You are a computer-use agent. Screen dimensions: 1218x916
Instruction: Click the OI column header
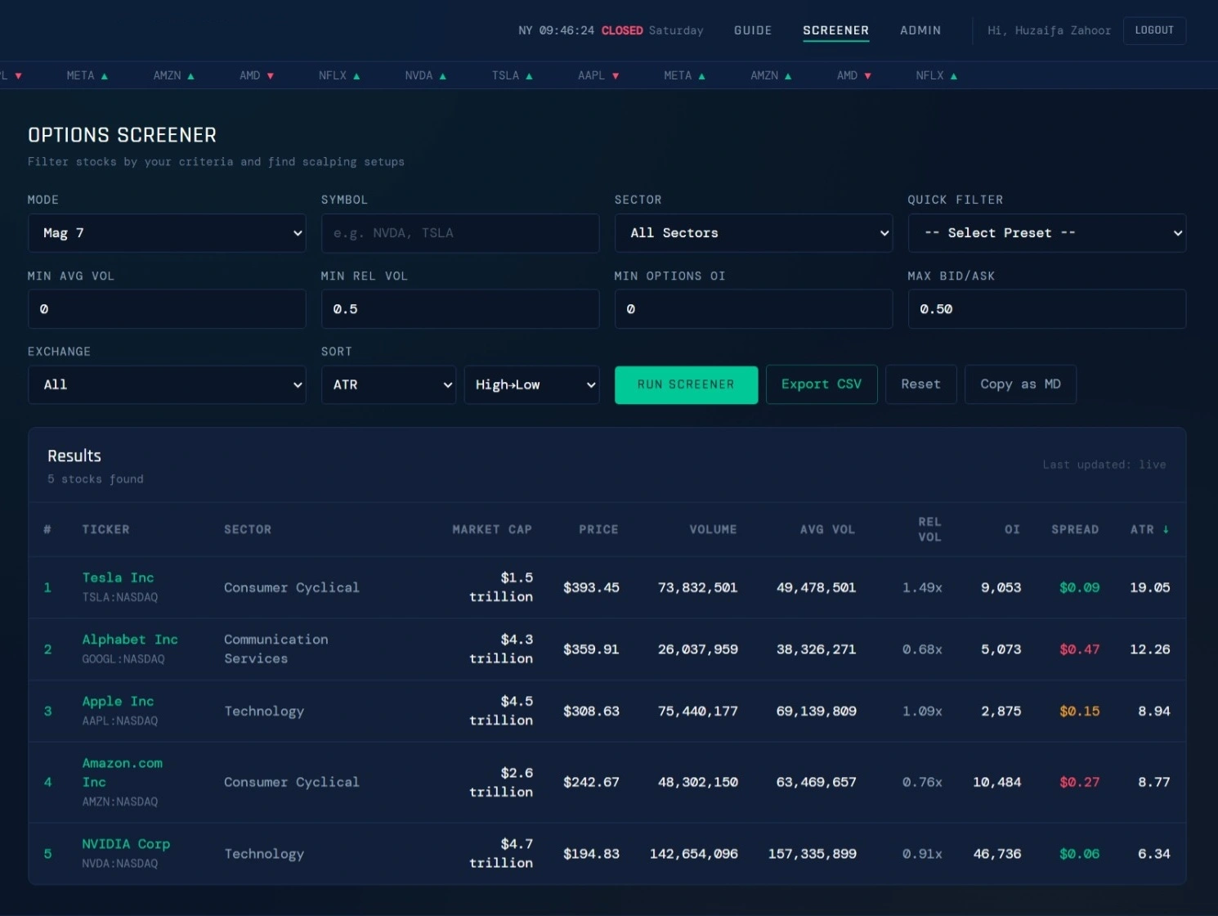click(x=1012, y=529)
